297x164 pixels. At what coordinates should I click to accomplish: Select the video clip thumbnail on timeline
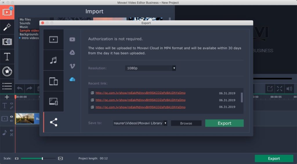pos(25,119)
